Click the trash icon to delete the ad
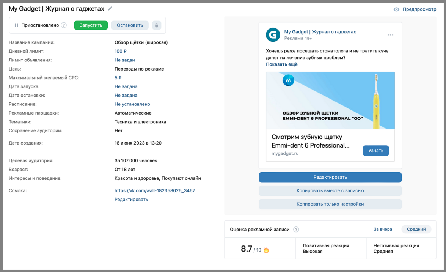The width and height of the screenshot is (446, 272). pyautogui.click(x=157, y=25)
